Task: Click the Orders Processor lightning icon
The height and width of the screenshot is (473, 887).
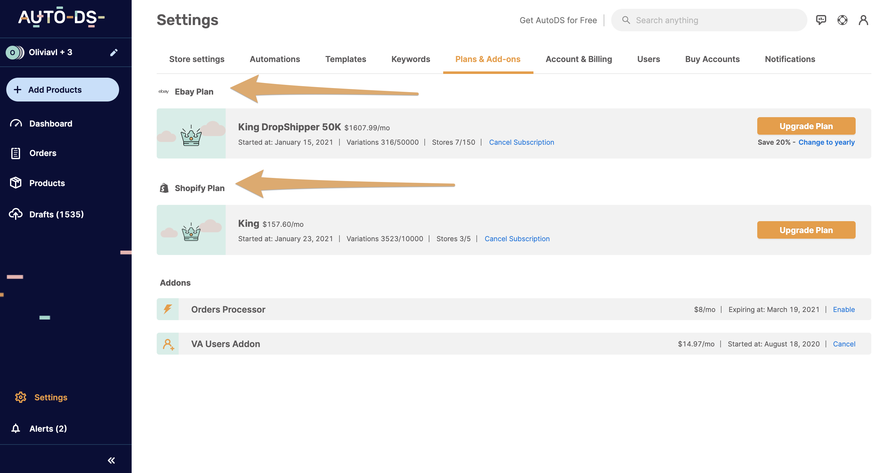Action: coord(168,309)
